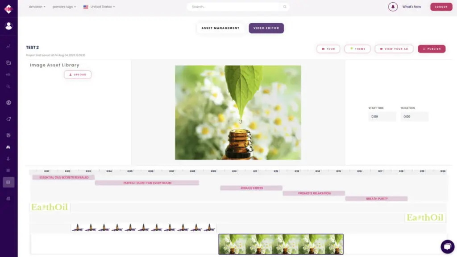
Task: Select the flower bottle clip strip on timeline
Action: tap(281, 244)
